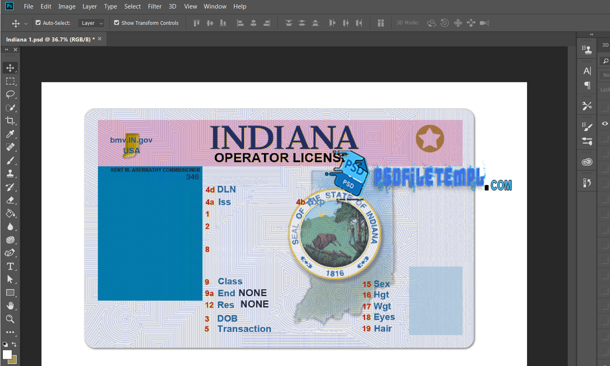Open the History panel icon

pos(587,183)
